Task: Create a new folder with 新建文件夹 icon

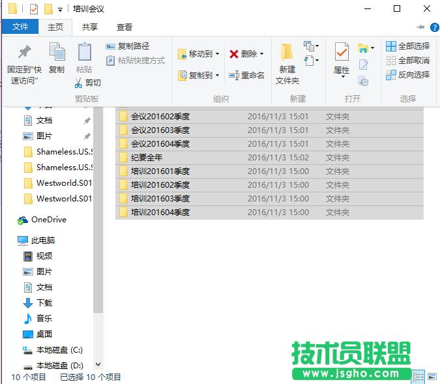Action: click(287, 53)
